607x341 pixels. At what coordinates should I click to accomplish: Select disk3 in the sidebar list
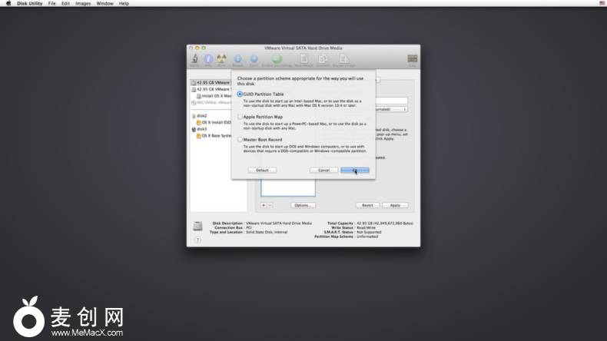[201, 129]
